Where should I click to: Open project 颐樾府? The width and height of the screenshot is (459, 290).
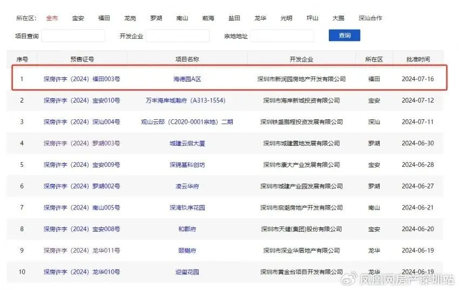pos(187,251)
